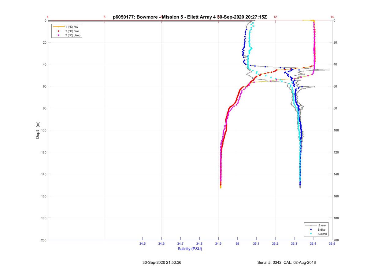Click the blue dot marker for S dive

[311, 229]
